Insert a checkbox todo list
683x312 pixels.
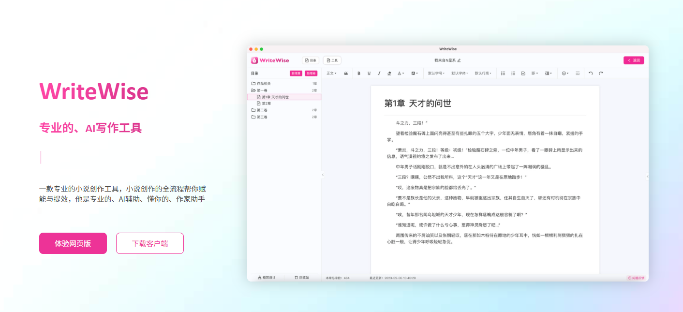point(523,74)
